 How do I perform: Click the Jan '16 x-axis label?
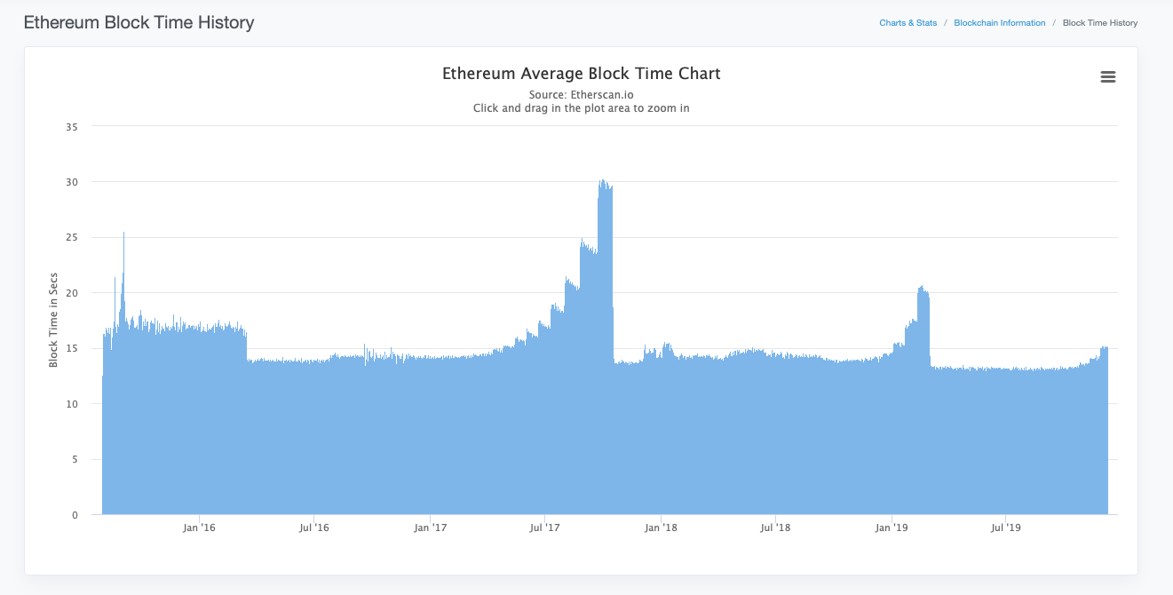pyautogui.click(x=199, y=528)
